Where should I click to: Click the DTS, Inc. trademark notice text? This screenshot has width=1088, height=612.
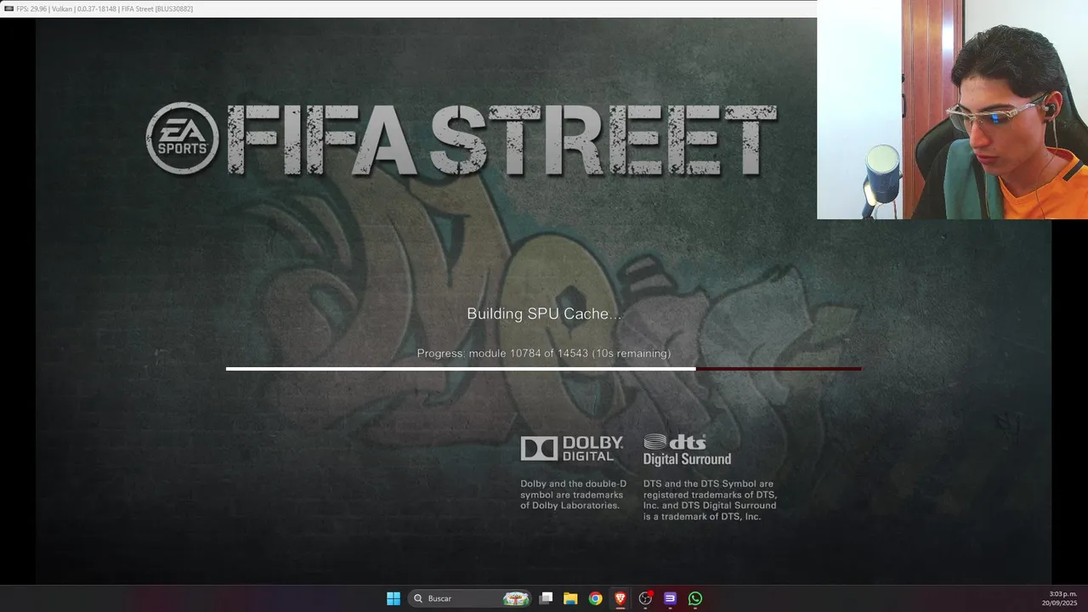click(x=710, y=500)
